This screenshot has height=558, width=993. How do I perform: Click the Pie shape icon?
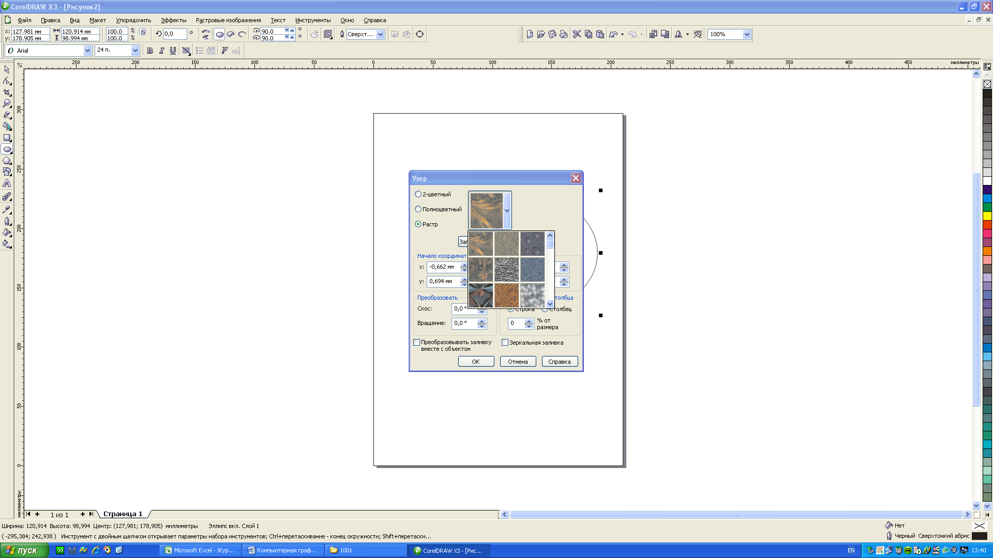pos(231,35)
